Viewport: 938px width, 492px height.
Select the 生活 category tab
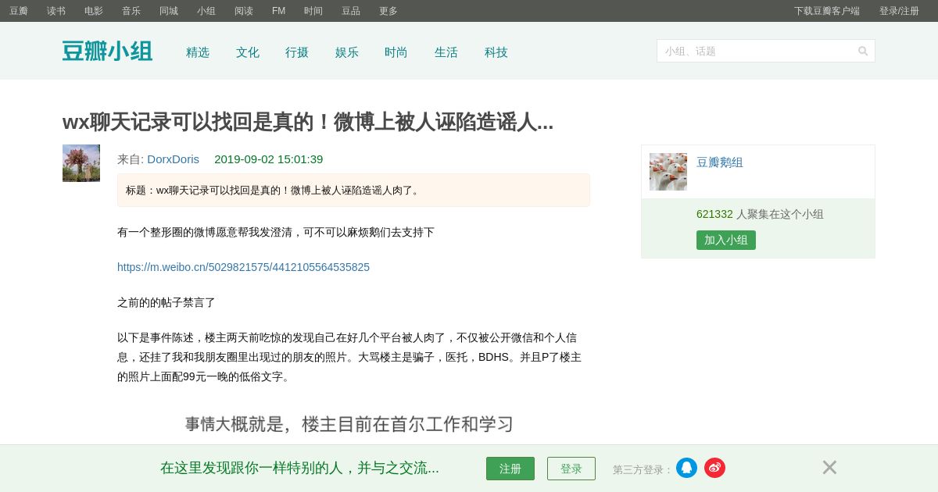[x=446, y=52]
